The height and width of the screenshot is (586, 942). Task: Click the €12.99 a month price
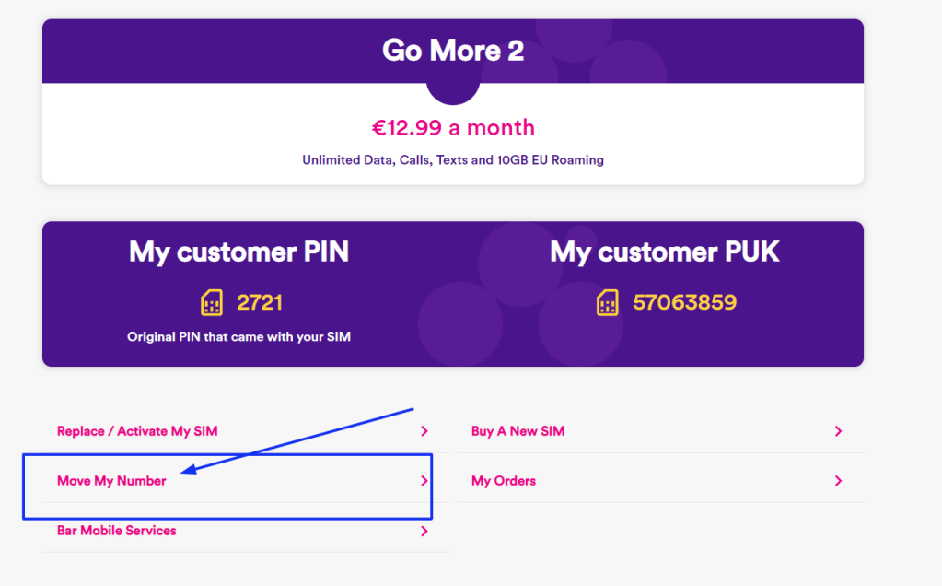(x=453, y=127)
